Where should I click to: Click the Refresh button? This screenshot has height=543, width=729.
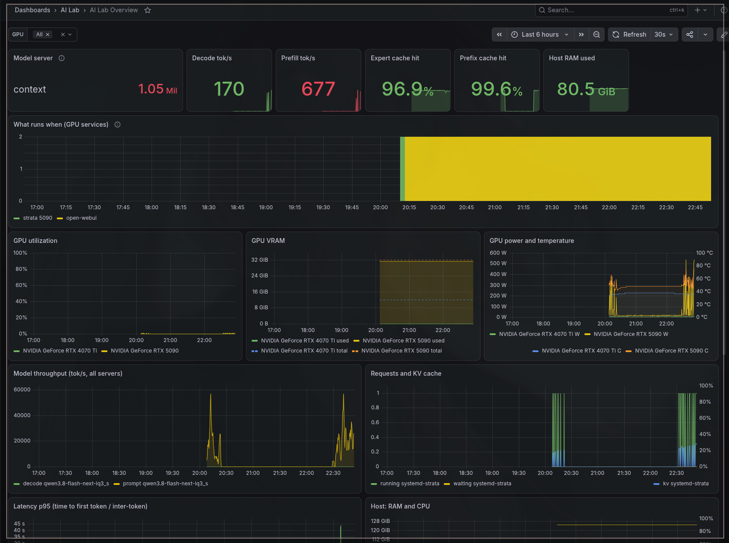click(x=629, y=35)
